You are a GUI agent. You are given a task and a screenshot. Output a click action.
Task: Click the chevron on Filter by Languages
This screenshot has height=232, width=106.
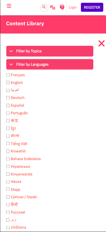click(11, 65)
